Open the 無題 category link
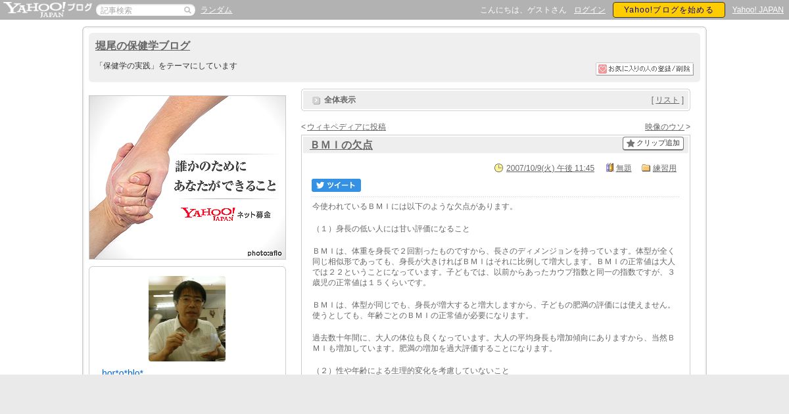The width and height of the screenshot is (789, 414). click(624, 168)
